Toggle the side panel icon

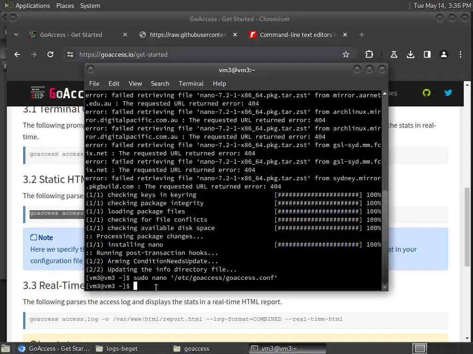(427, 54)
